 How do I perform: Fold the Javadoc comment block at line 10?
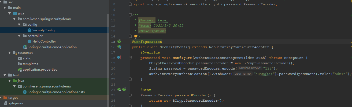pos(130,15)
